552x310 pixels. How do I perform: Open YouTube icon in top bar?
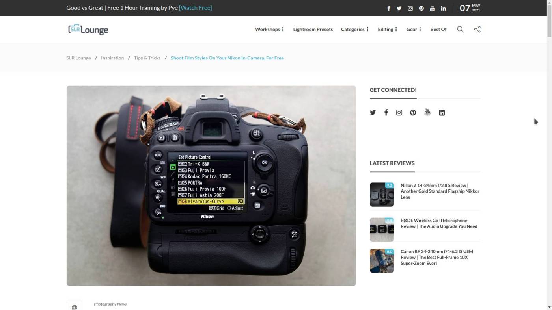432,8
